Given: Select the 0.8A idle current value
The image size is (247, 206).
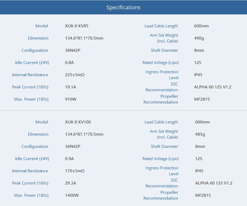Looking at the screenshot, I should (x=69, y=63).
